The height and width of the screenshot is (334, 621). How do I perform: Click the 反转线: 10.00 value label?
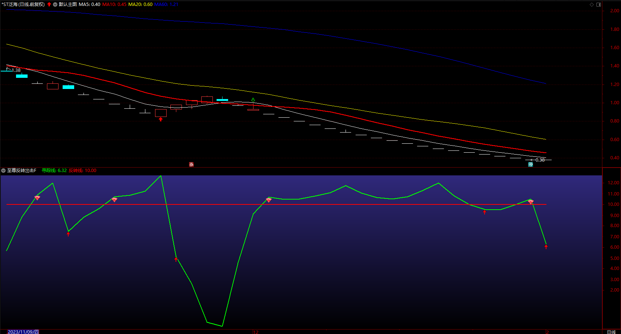coord(82,171)
